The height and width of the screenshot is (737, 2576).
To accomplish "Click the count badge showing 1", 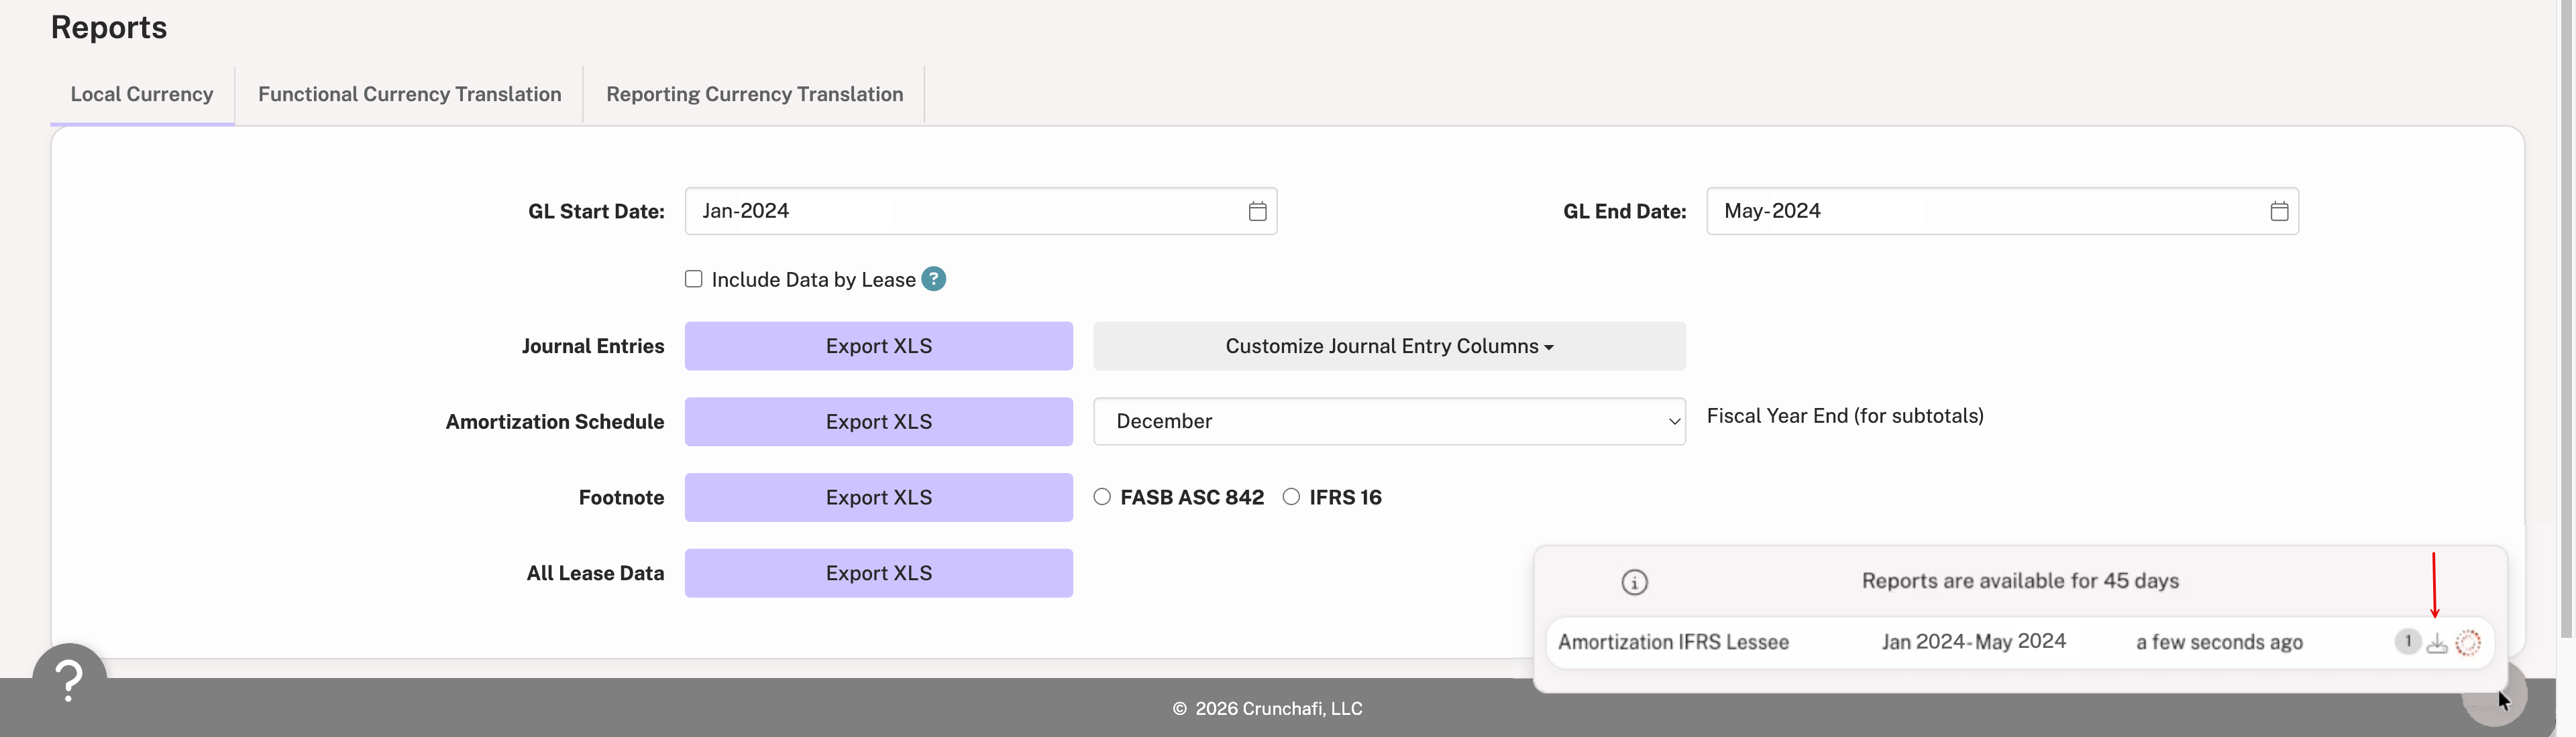I will coord(2407,641).
